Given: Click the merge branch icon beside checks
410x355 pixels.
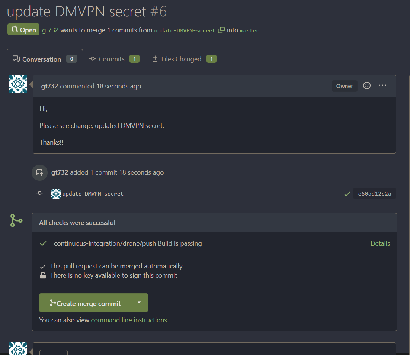Looking at the screenshot, I should [16, 220].
